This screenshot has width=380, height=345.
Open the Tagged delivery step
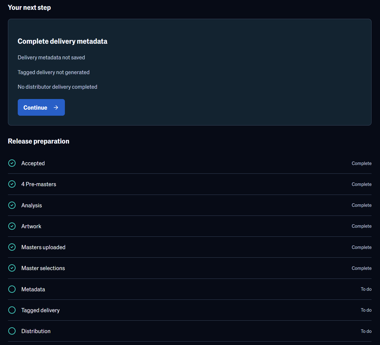tap(190, 310)
